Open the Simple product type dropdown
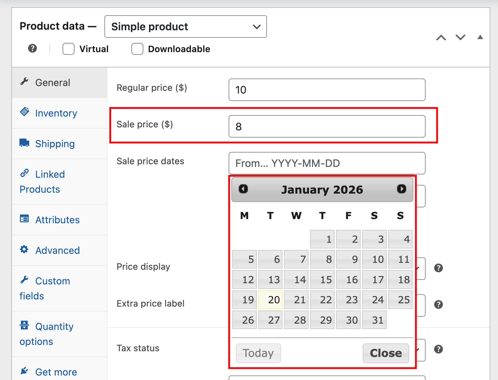Viewport: 498px width, 380px height. coord(186,27)
